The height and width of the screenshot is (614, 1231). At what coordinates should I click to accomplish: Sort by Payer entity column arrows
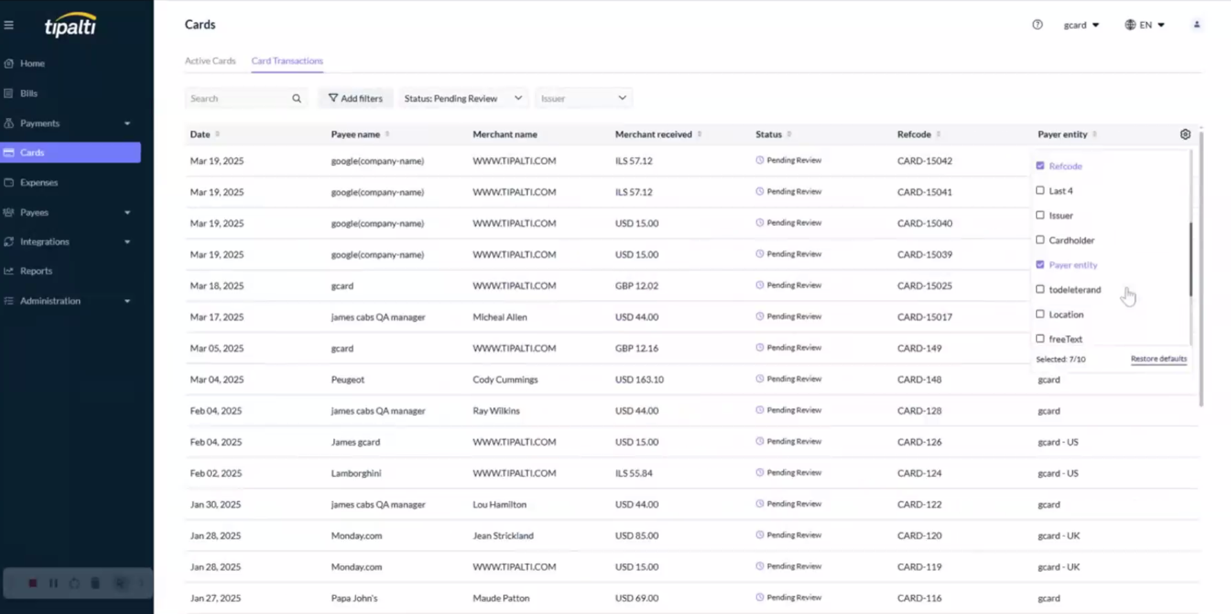point(1094,134)
